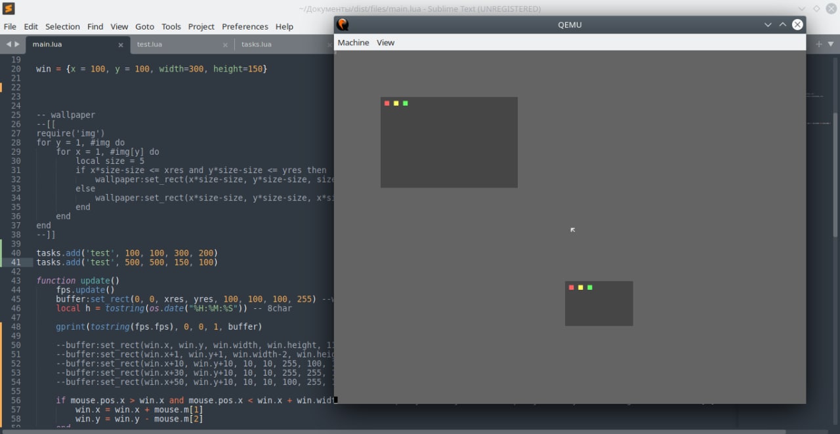This screenshot has height=434, width=840.
Task: Click the '-- wallpaper' comment line
Action: [66, 115]
